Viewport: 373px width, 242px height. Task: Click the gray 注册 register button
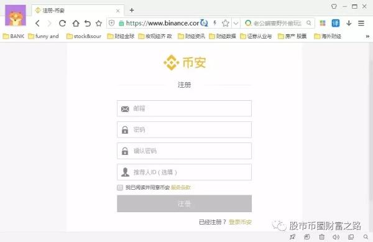click(x=184, y=203)
